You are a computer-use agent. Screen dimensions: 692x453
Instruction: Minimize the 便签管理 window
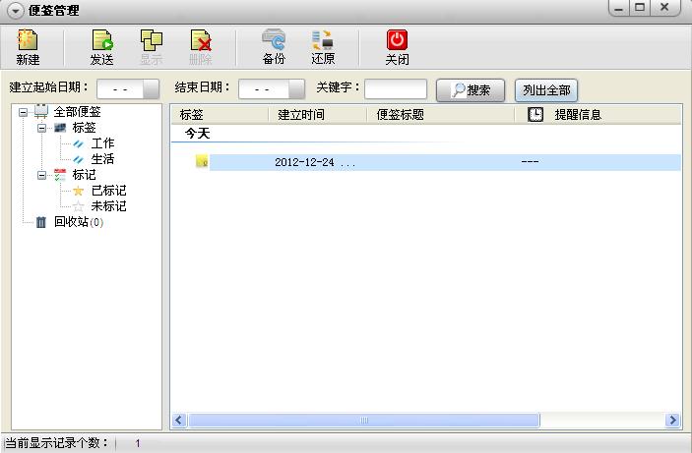click(x=619, y=8)
